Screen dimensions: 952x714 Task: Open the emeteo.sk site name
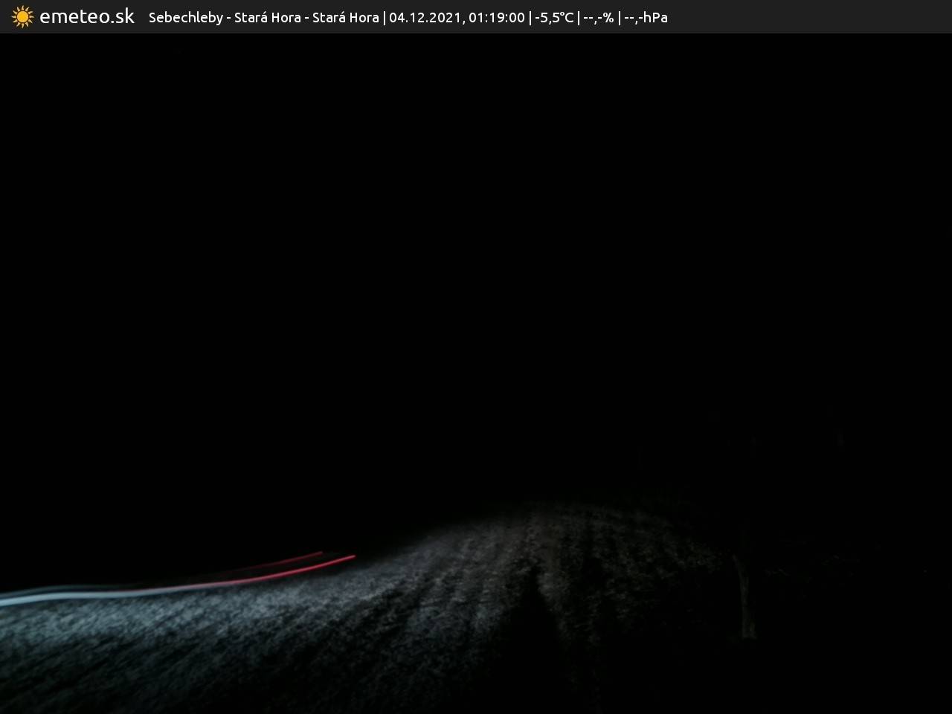[x=87, y=16]
